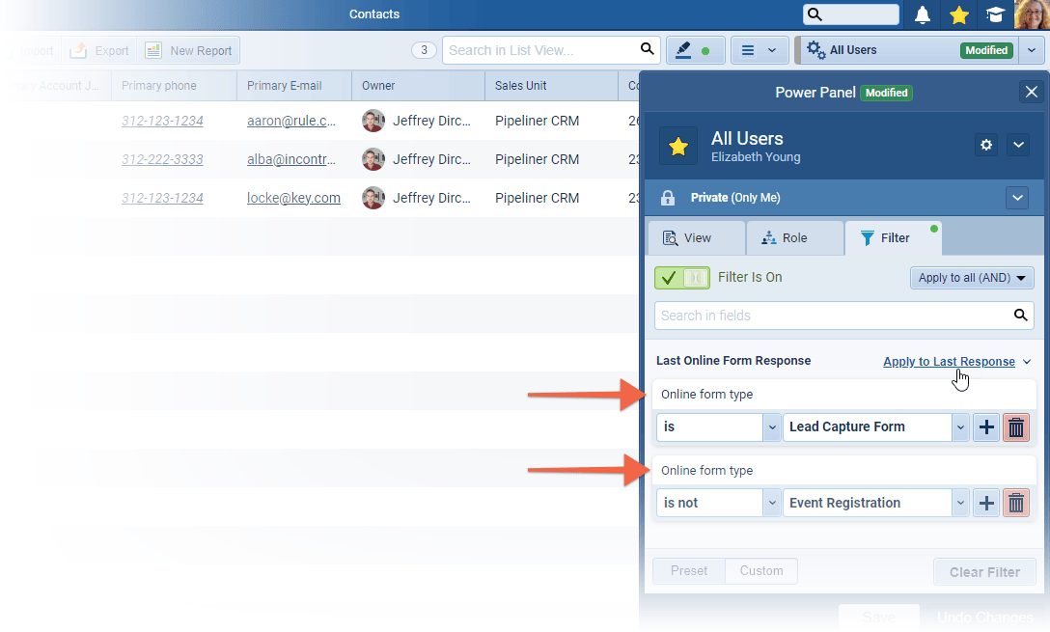Click the highlighter edit icon in toolbar
1050x632 pixels.
684,50
